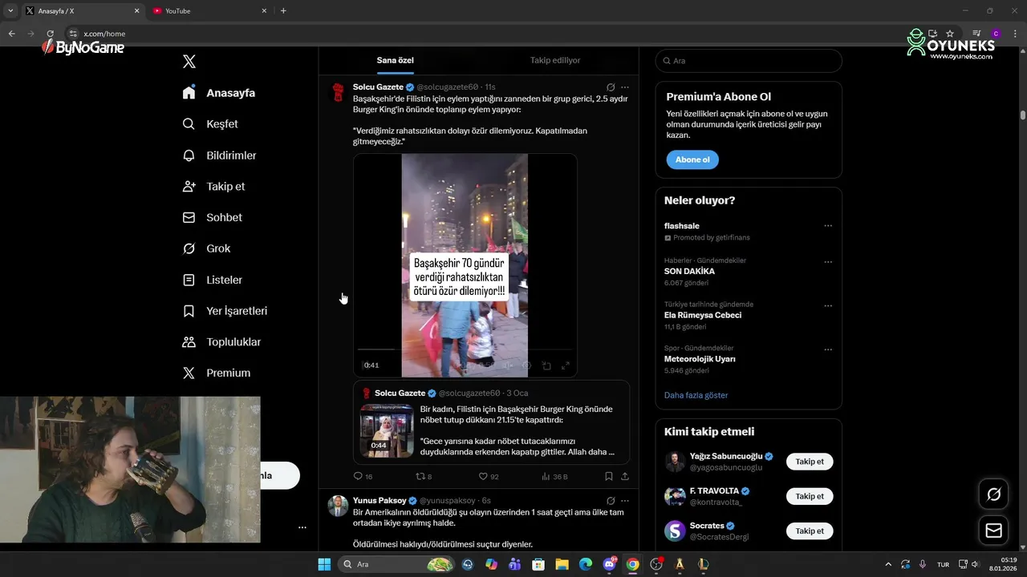Toggle picture-in-picture on the video

point(546,365)
